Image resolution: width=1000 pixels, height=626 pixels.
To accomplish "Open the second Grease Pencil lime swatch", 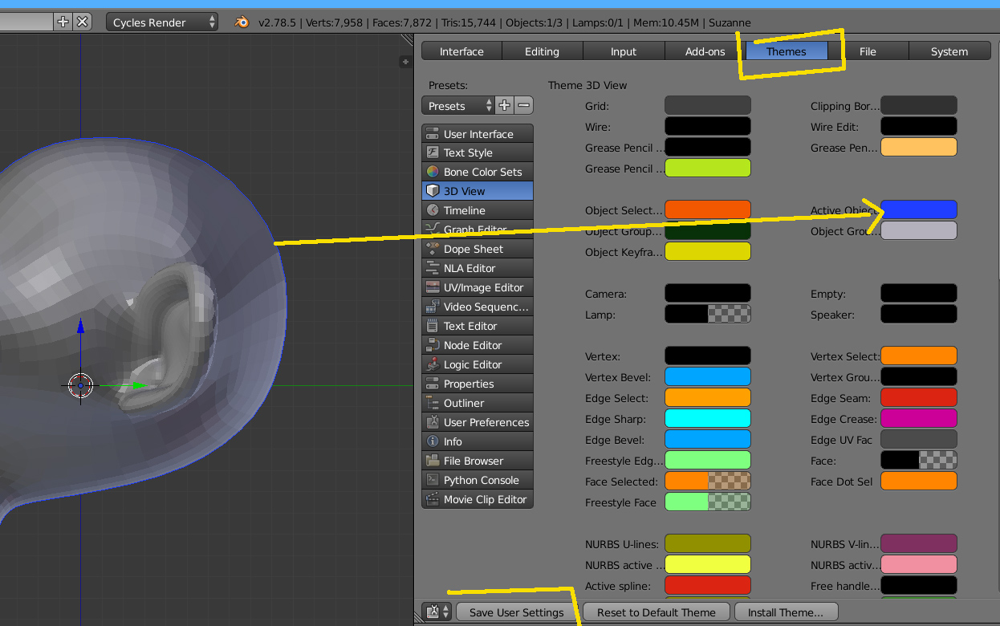I will tap(708, 168).
